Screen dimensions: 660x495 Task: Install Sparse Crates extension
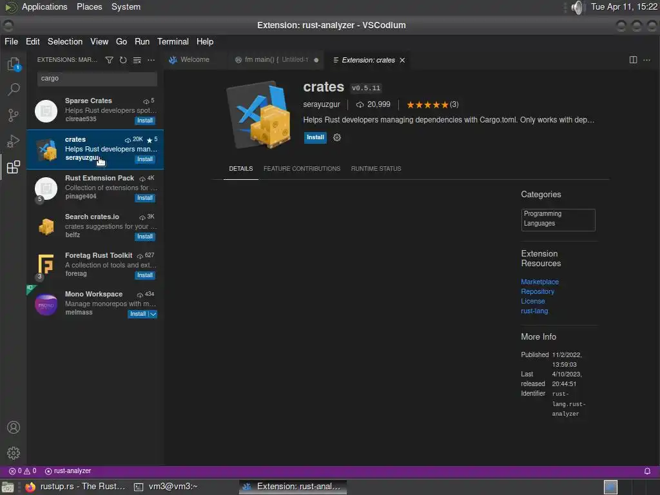pyautogui.click(x=145, y=121)
